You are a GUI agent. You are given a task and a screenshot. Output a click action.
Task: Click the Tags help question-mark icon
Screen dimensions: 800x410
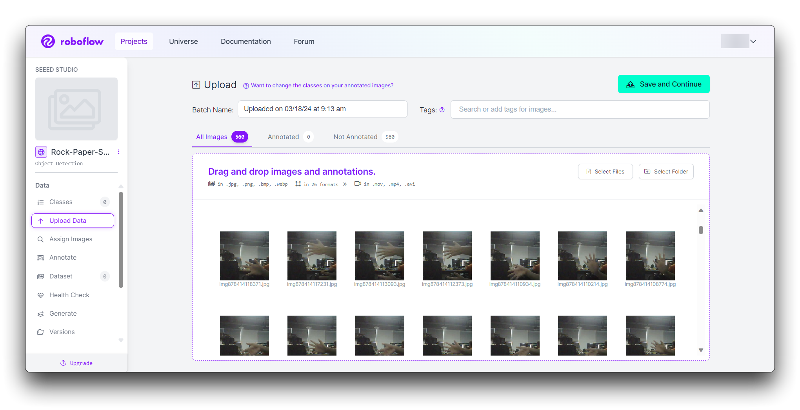click(442, 110)
